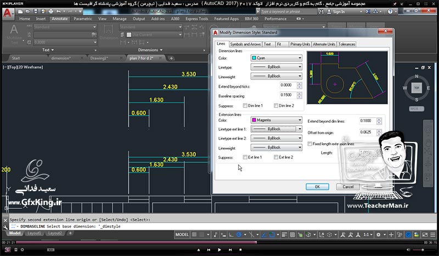Click OK in Modify Dimension Style dialog
This screenshot has height=256, width=439.
pyautogui.click(x=317, y=187)
